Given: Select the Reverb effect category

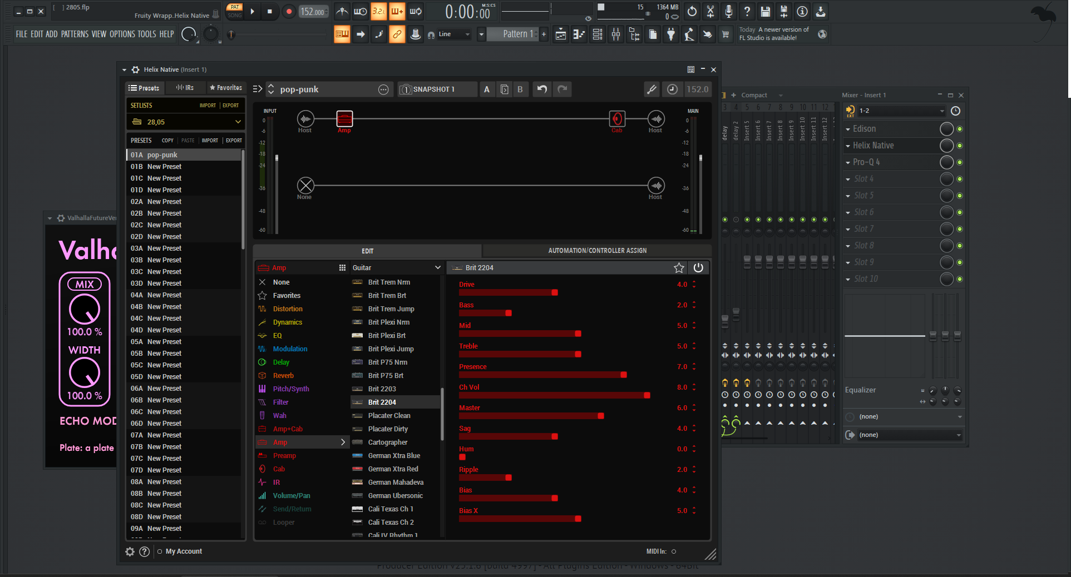Looking at the screenshot, I should click(x=283, y=376).
